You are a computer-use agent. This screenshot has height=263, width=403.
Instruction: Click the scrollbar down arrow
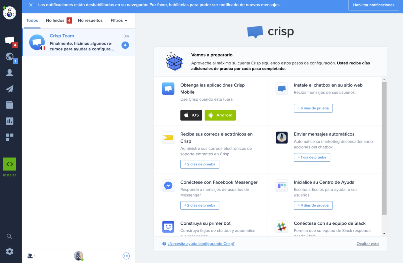click(384, 233)
